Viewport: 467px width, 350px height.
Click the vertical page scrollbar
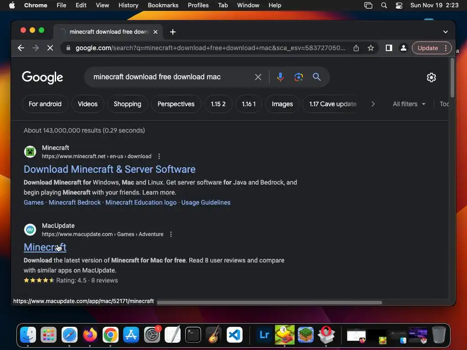[452, 77]
